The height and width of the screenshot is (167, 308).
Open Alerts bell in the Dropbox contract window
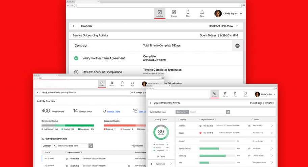[202, 13]
